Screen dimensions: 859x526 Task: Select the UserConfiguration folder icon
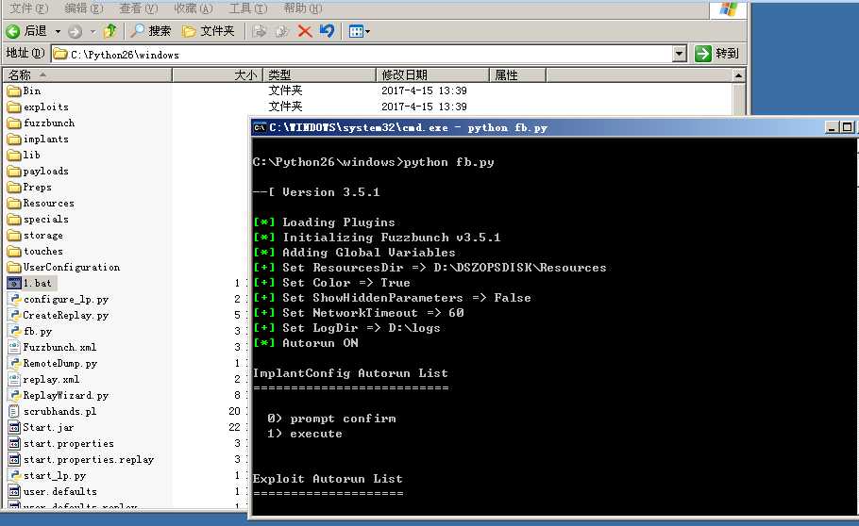point(14,267)
